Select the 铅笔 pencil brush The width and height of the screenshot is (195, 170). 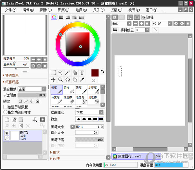(57, 90)
